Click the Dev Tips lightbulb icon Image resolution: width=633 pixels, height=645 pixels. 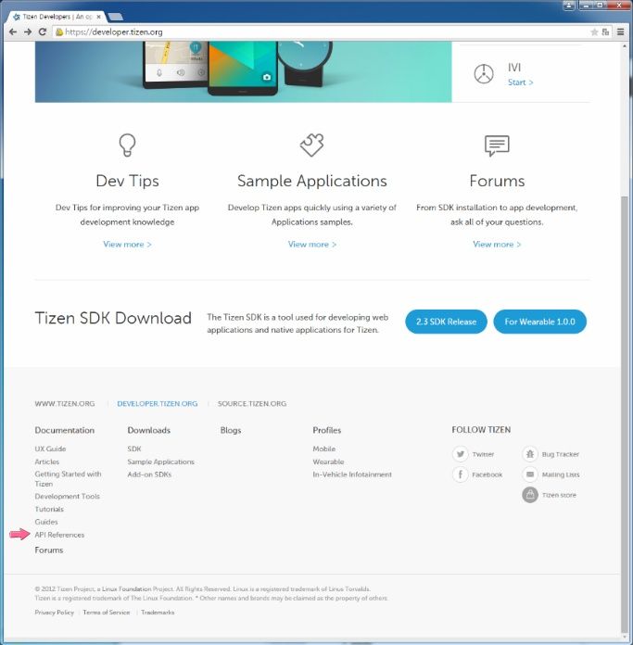127,145
